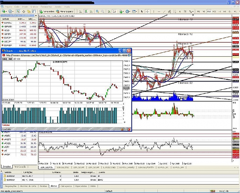The width and height of the screenshot is (240, 193).
Task: Expand the arrows tool dropdown arrow
Action: click(x=193, y=12)
